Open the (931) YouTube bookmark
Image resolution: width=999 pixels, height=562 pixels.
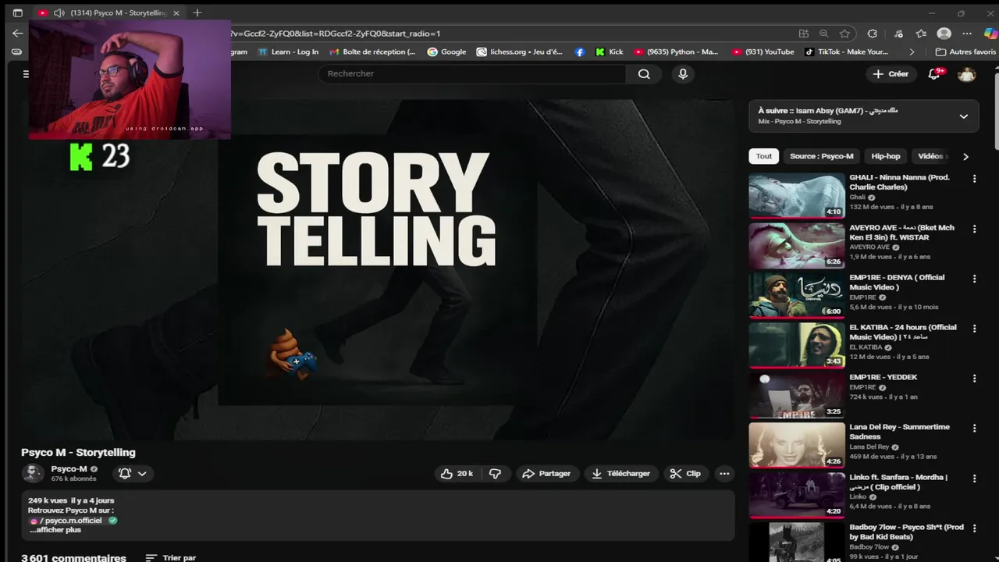coord(763,52)
